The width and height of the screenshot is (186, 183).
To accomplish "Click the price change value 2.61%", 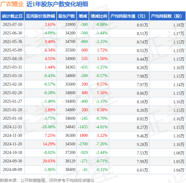I will point(50,24).
